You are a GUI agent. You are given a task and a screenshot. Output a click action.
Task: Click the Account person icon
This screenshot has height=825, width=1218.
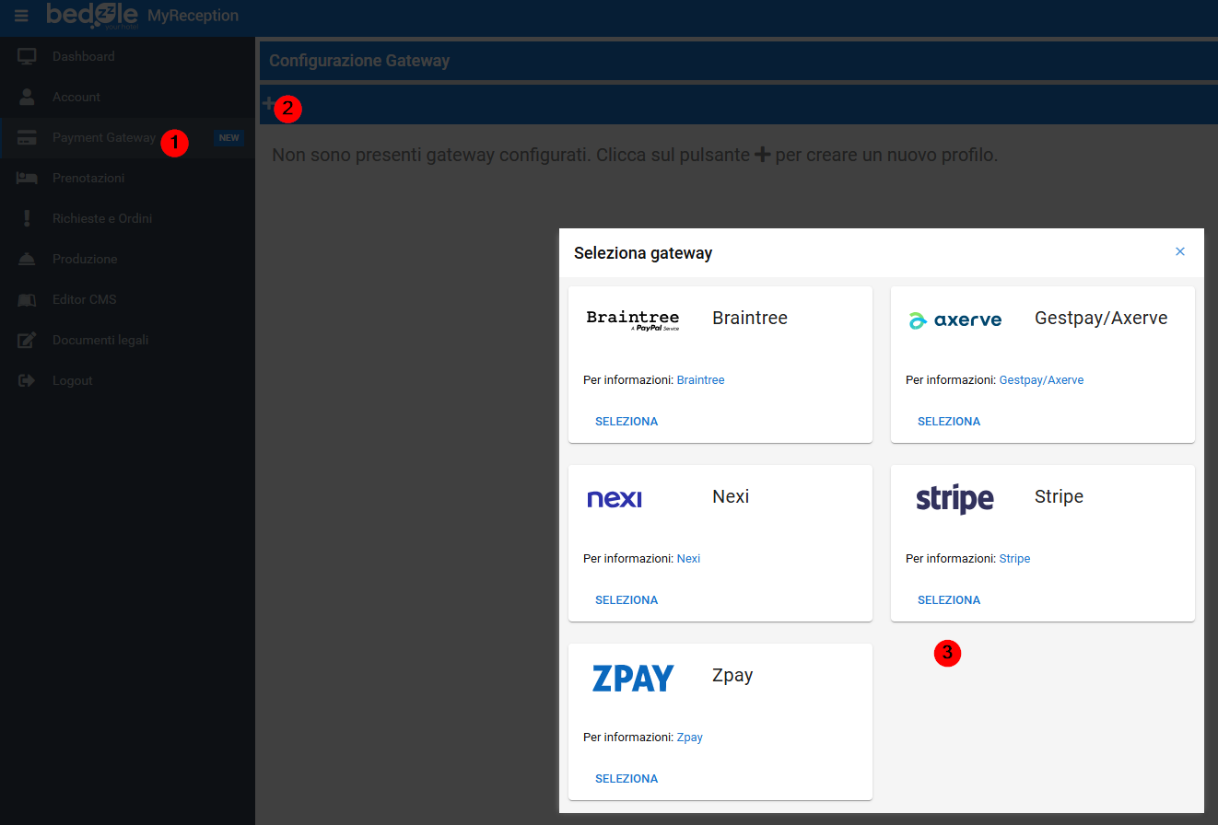[27, 97]
